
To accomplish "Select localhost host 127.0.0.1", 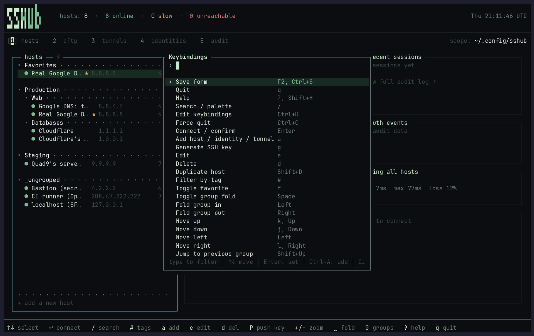I will (90, 205).
